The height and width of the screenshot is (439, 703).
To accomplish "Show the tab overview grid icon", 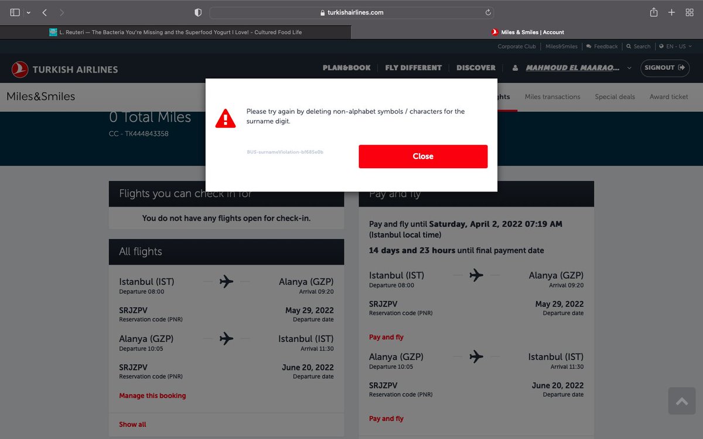I will (690, 12).
